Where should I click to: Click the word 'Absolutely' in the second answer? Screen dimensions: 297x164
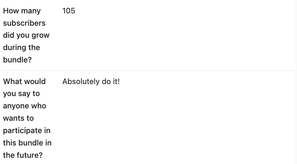81,82
